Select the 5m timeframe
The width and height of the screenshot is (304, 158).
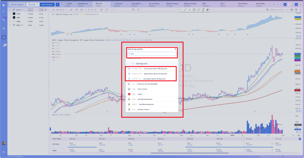(x=53, y=10)
